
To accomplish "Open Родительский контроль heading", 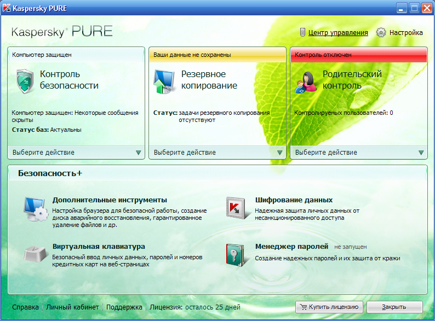I will click(x=352, y=80).
